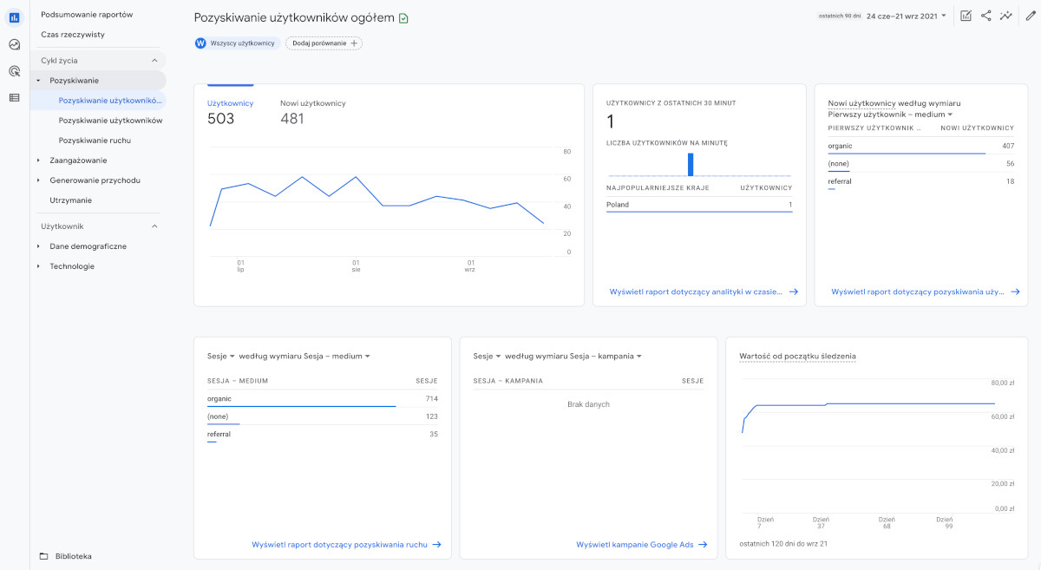The width and height of the screenshot is (1041, 570).
Task: Click the users-per-minute blue bar
Action: [x=691, y=165]
